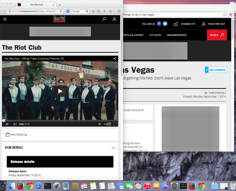This screenshot has width=236, height=191.
Task: Open the user account icon in Time Out header
Action: [x=115, y=19]
